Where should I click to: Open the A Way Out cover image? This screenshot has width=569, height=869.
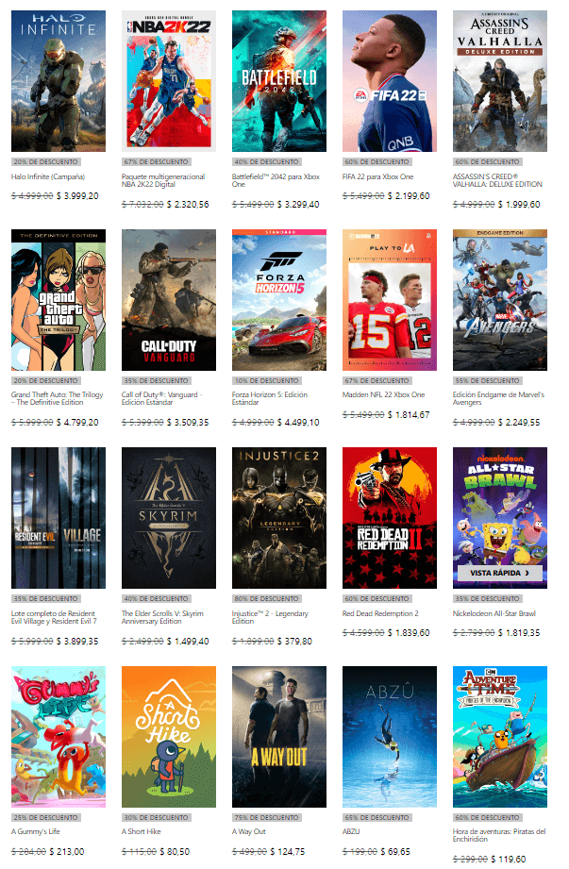[278, 737]
